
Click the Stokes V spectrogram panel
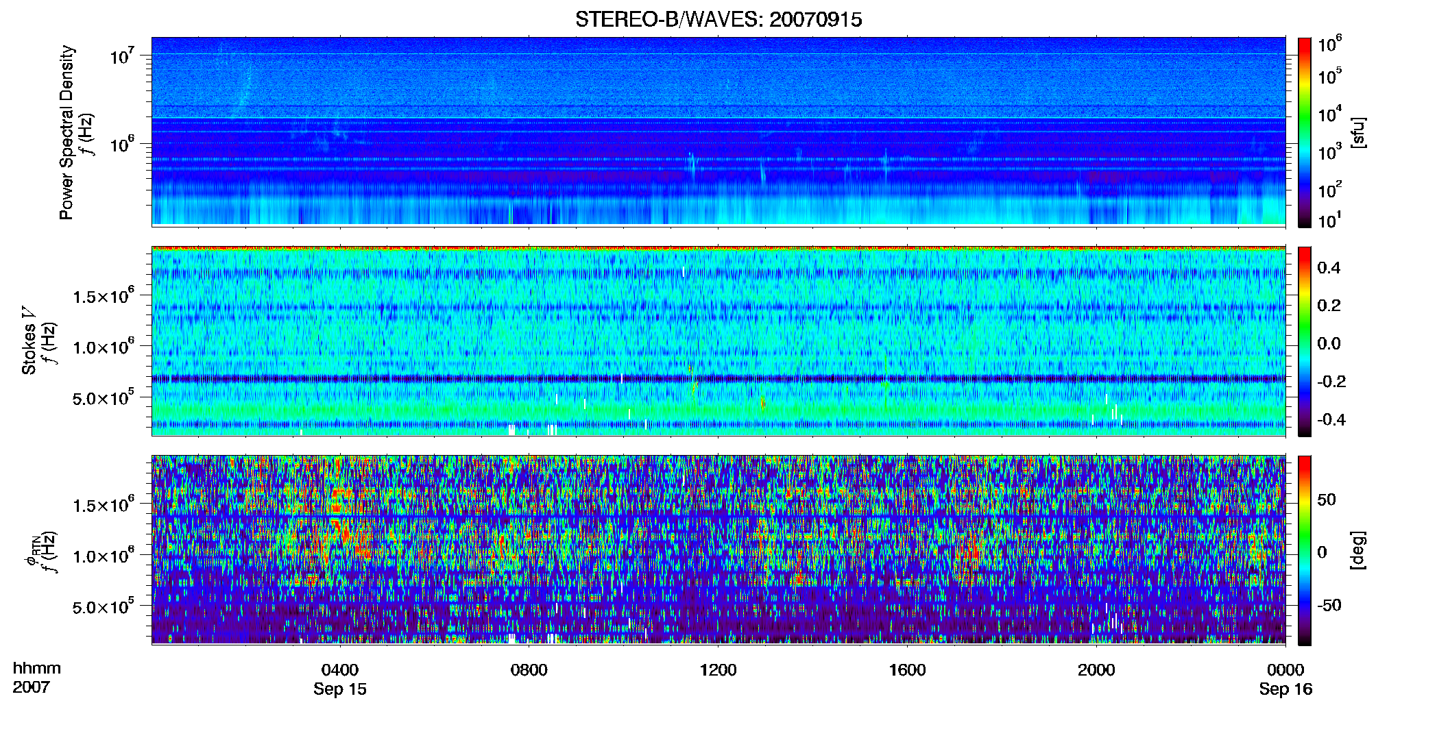click(718, 341)
